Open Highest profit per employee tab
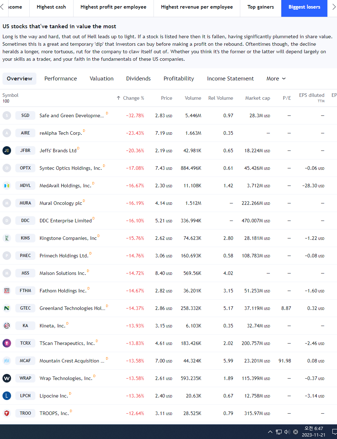 tap(114, 7)
